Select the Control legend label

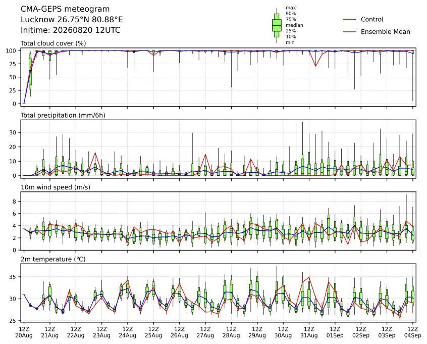371,19
